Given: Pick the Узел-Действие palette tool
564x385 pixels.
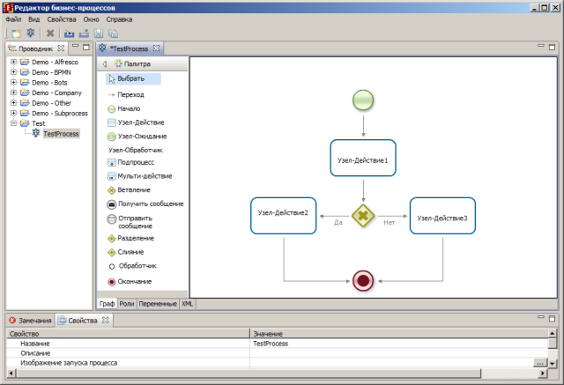Looking at the screenshot, I should [140, 122].
